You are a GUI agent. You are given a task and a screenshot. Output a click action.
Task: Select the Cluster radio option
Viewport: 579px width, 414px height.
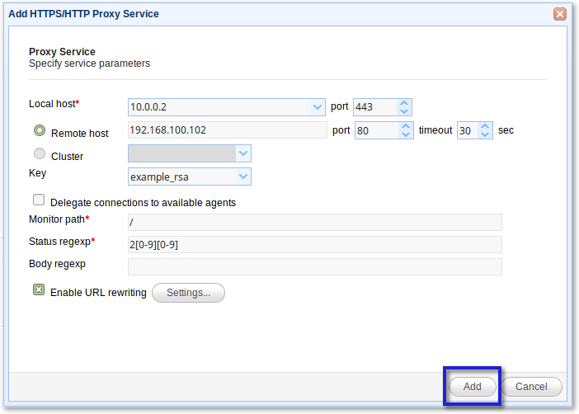(39, 153)
